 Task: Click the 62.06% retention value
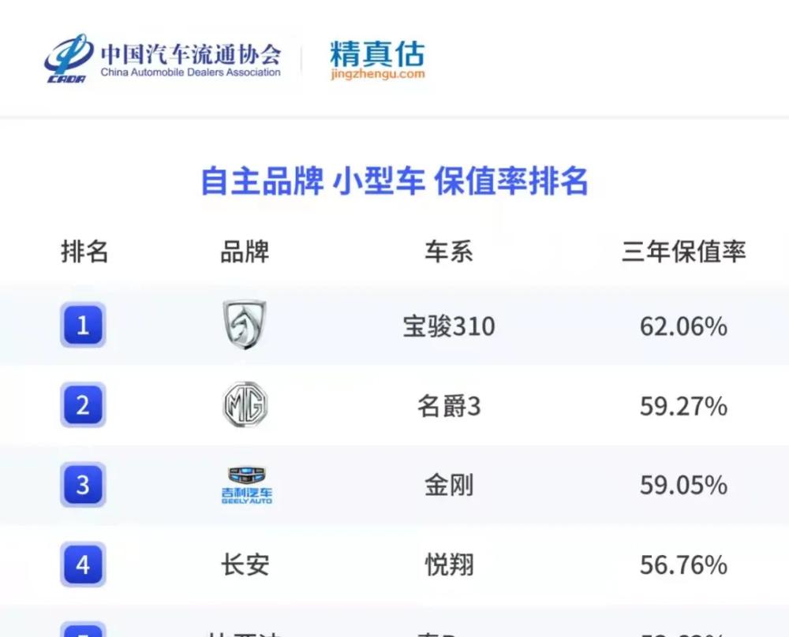coord(683,326)
